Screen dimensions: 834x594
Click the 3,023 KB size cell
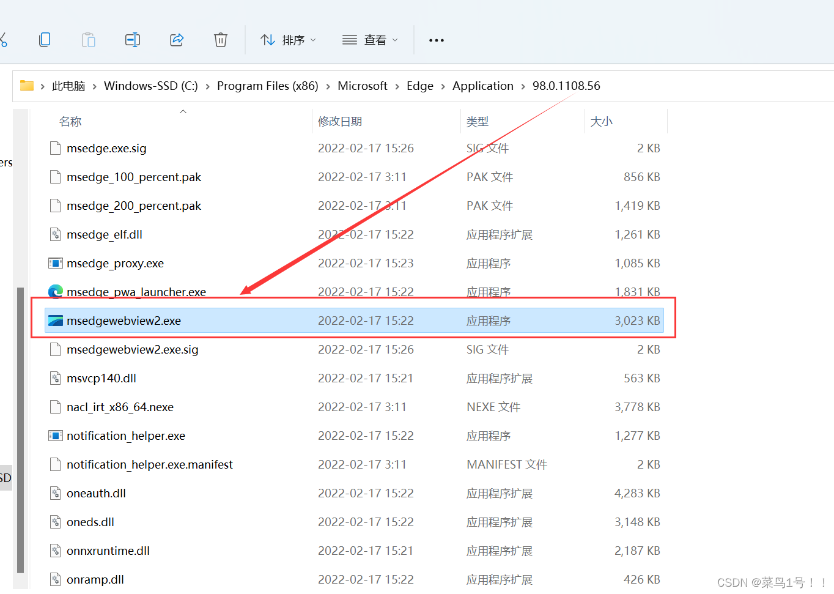coord(637,321)
